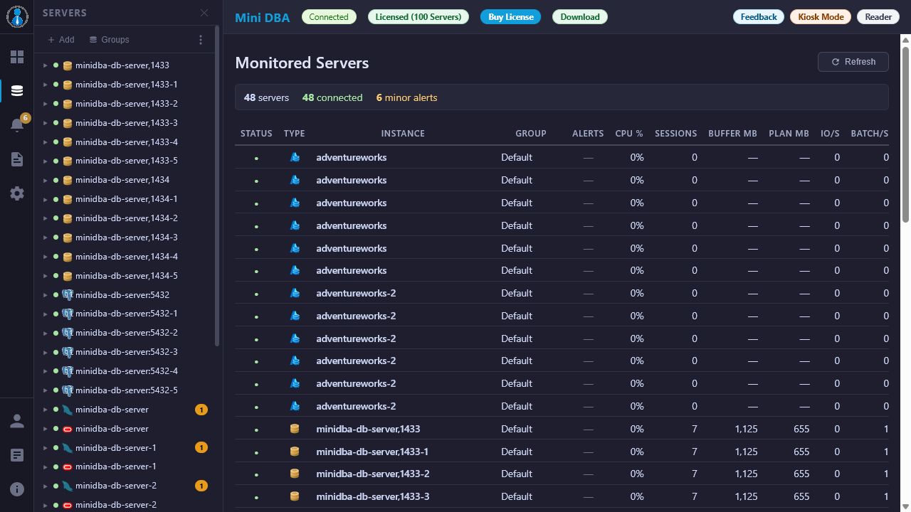Screen dimensions: 911x512
Task: Select minidba-db-server:5432-1 in server tree
Action: [127, 314]
